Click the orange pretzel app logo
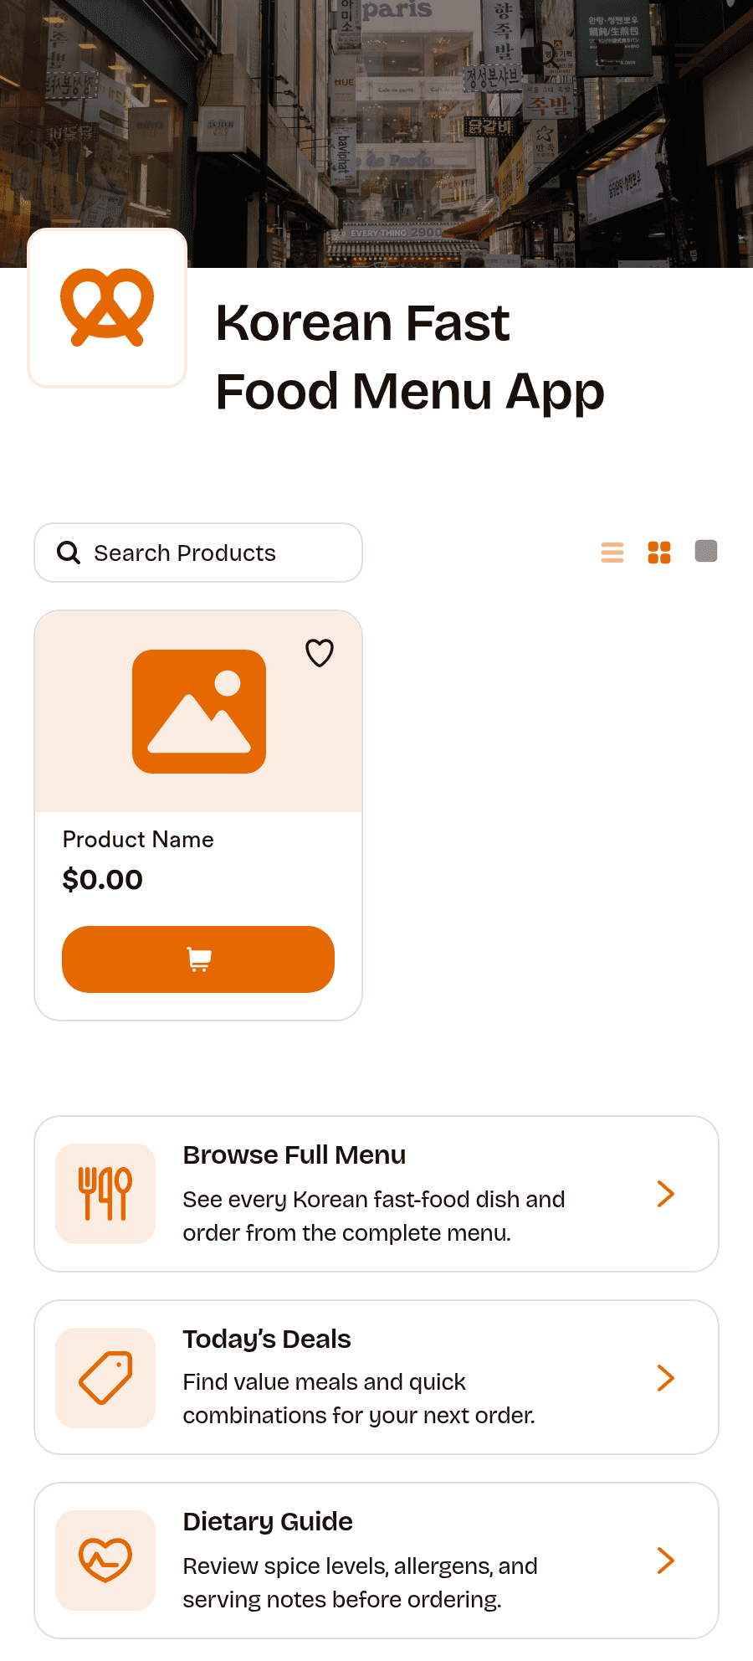 (107, 307)
